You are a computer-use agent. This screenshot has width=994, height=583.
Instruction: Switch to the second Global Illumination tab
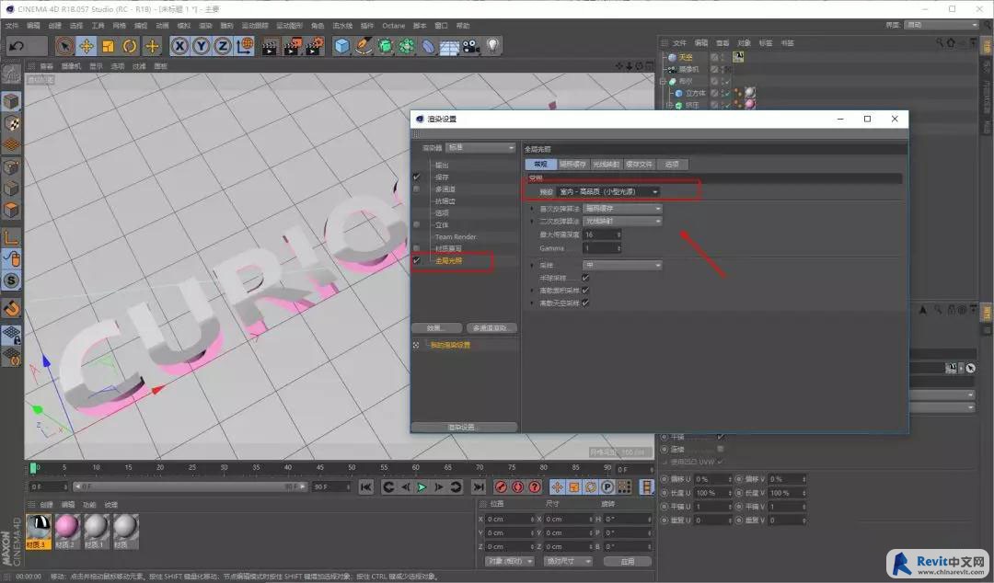[573, 164]
